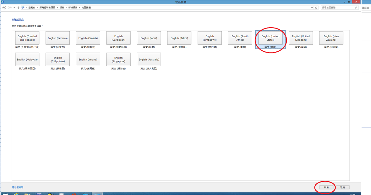This screenshot has height=195, width=371.
Task: Click the Back navigation arrow
Action: [x=4, y=8]
